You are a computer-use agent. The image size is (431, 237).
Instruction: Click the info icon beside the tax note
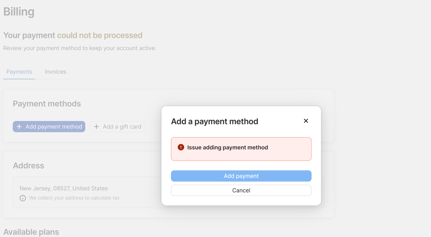23,198
